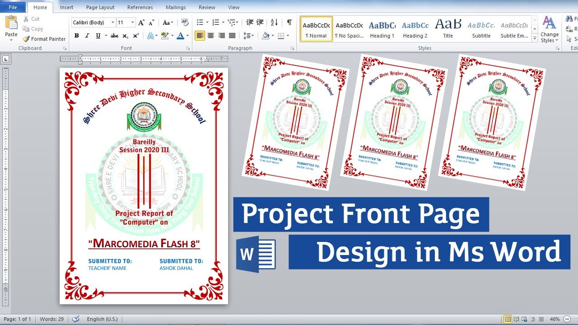Open the File tab
This screenshot has width=578, height=325.
13,7
